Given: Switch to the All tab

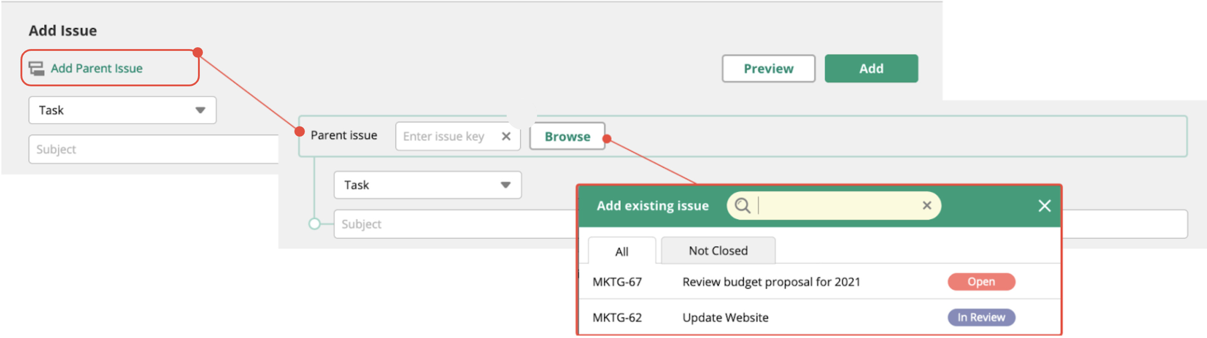Looking at the screenshot, I should (621, 252).
